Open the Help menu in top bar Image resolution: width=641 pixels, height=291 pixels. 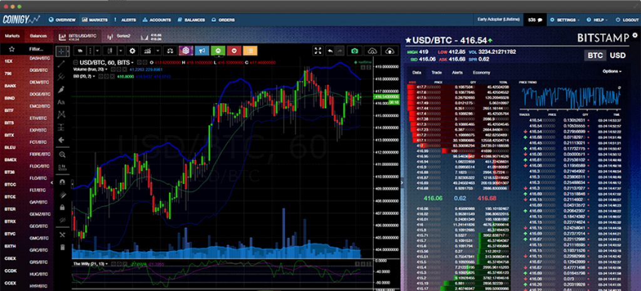597,19
